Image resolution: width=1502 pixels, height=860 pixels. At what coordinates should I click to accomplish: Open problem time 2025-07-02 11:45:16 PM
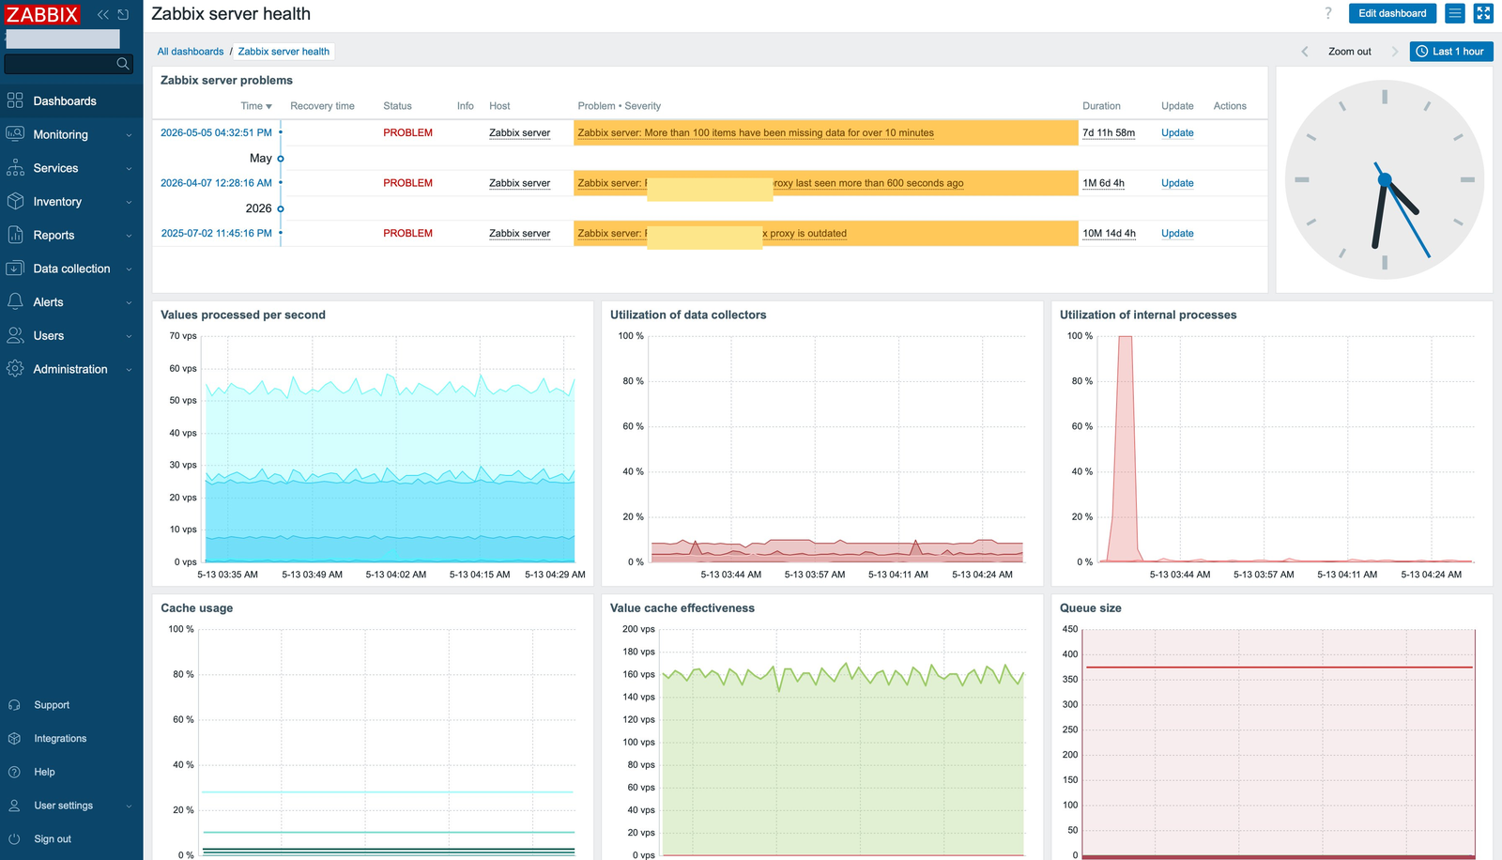click(216, 234)
